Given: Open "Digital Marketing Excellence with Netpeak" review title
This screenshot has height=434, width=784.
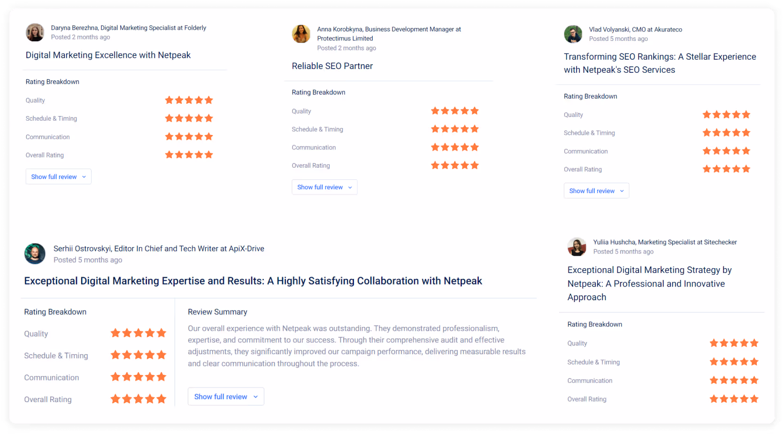Looking at the screenshot, I should 108,55.
